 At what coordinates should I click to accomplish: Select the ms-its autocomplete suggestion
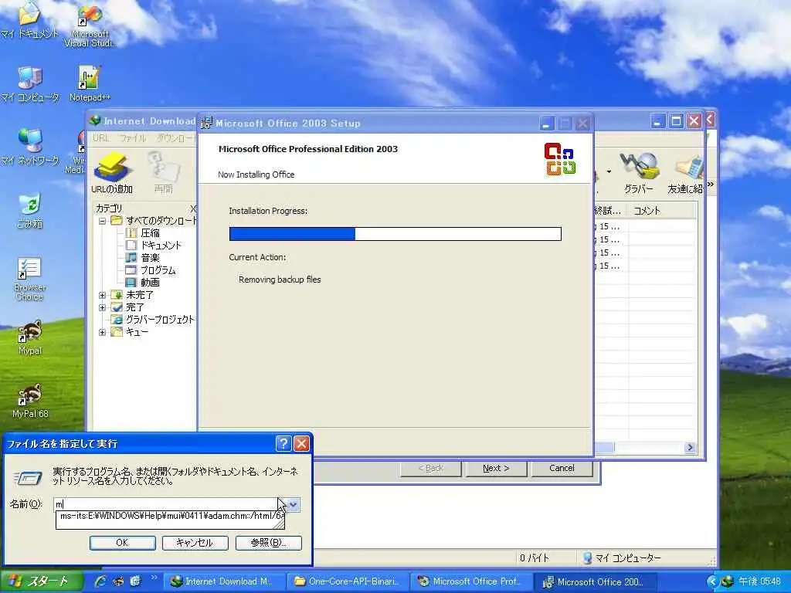pyautogui.click(x=171, y=516)
